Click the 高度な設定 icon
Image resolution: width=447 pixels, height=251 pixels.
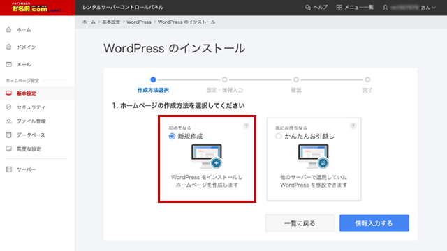(x=9, y=149)
